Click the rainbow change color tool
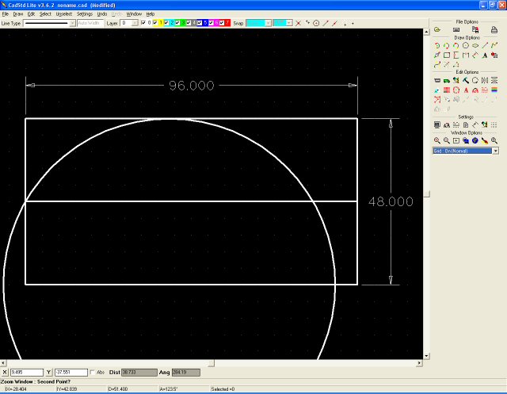This screenshot has width=507, height=394. coord(494,90)
